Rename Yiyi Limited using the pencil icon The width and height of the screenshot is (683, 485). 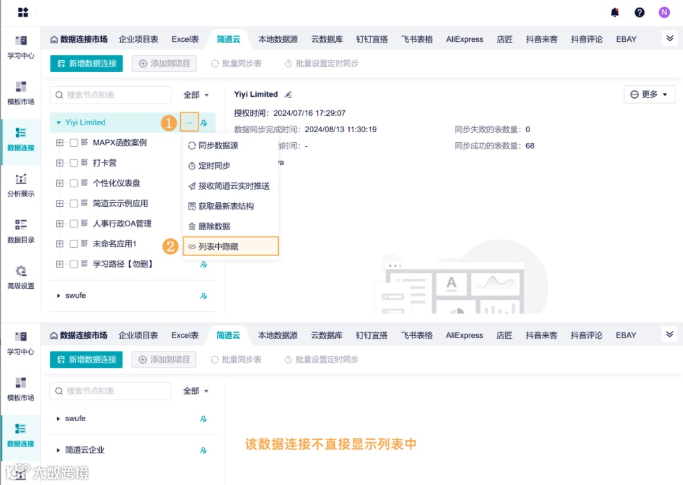288,94
